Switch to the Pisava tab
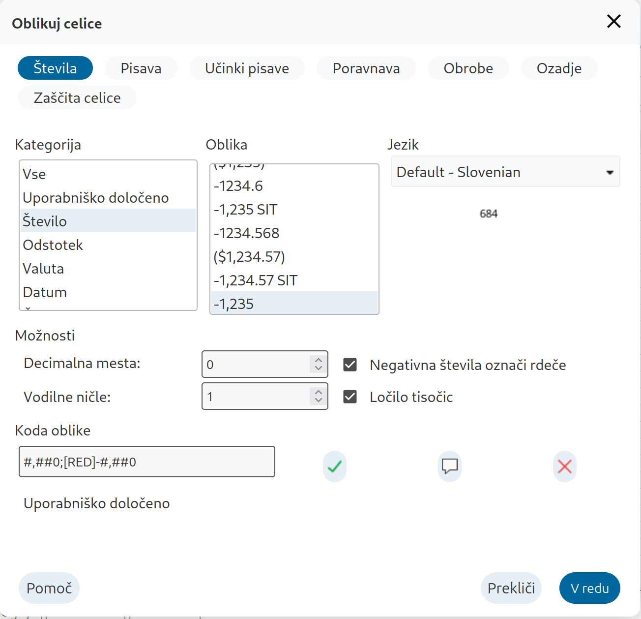Image resolution: width=641 pixels, height=619 pixels. (141, 68)
